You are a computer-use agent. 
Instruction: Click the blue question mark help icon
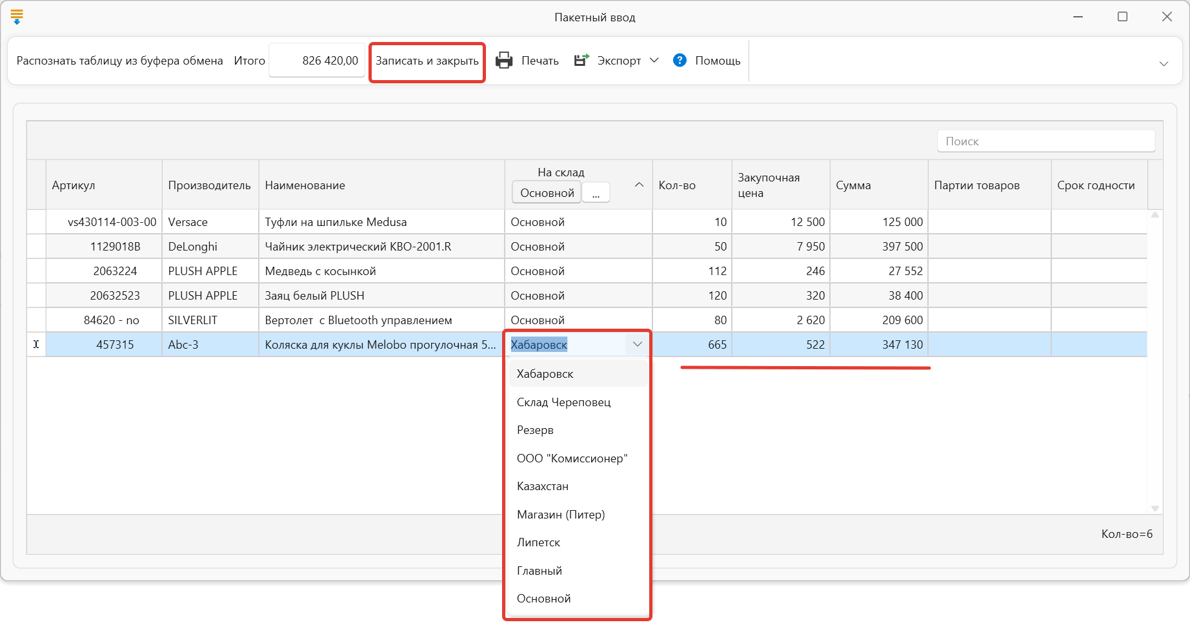point(680,60)
